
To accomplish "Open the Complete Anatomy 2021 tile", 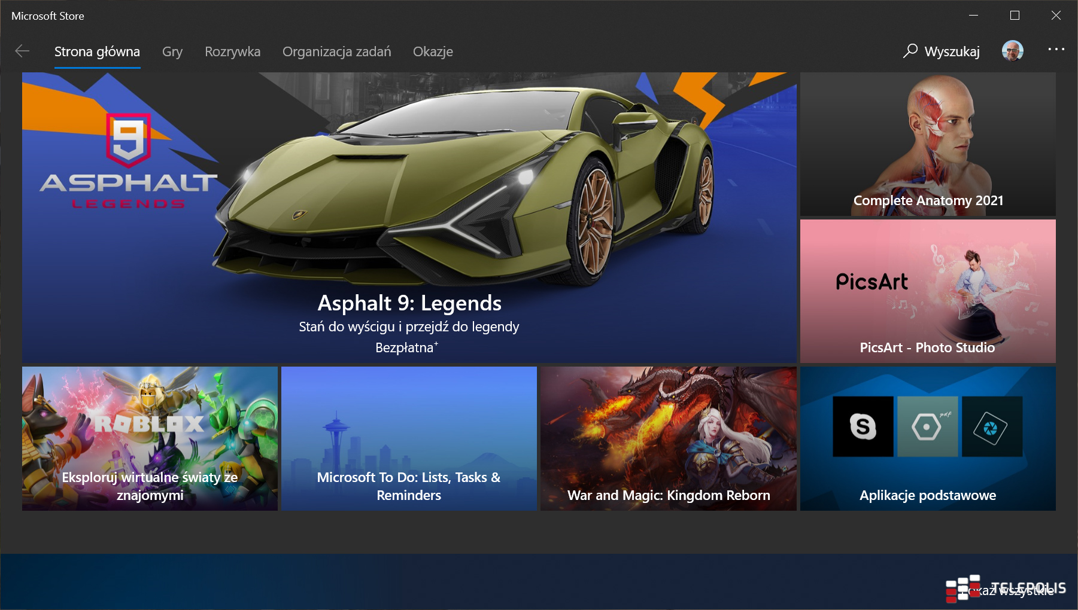I will (x=928, y=144).
